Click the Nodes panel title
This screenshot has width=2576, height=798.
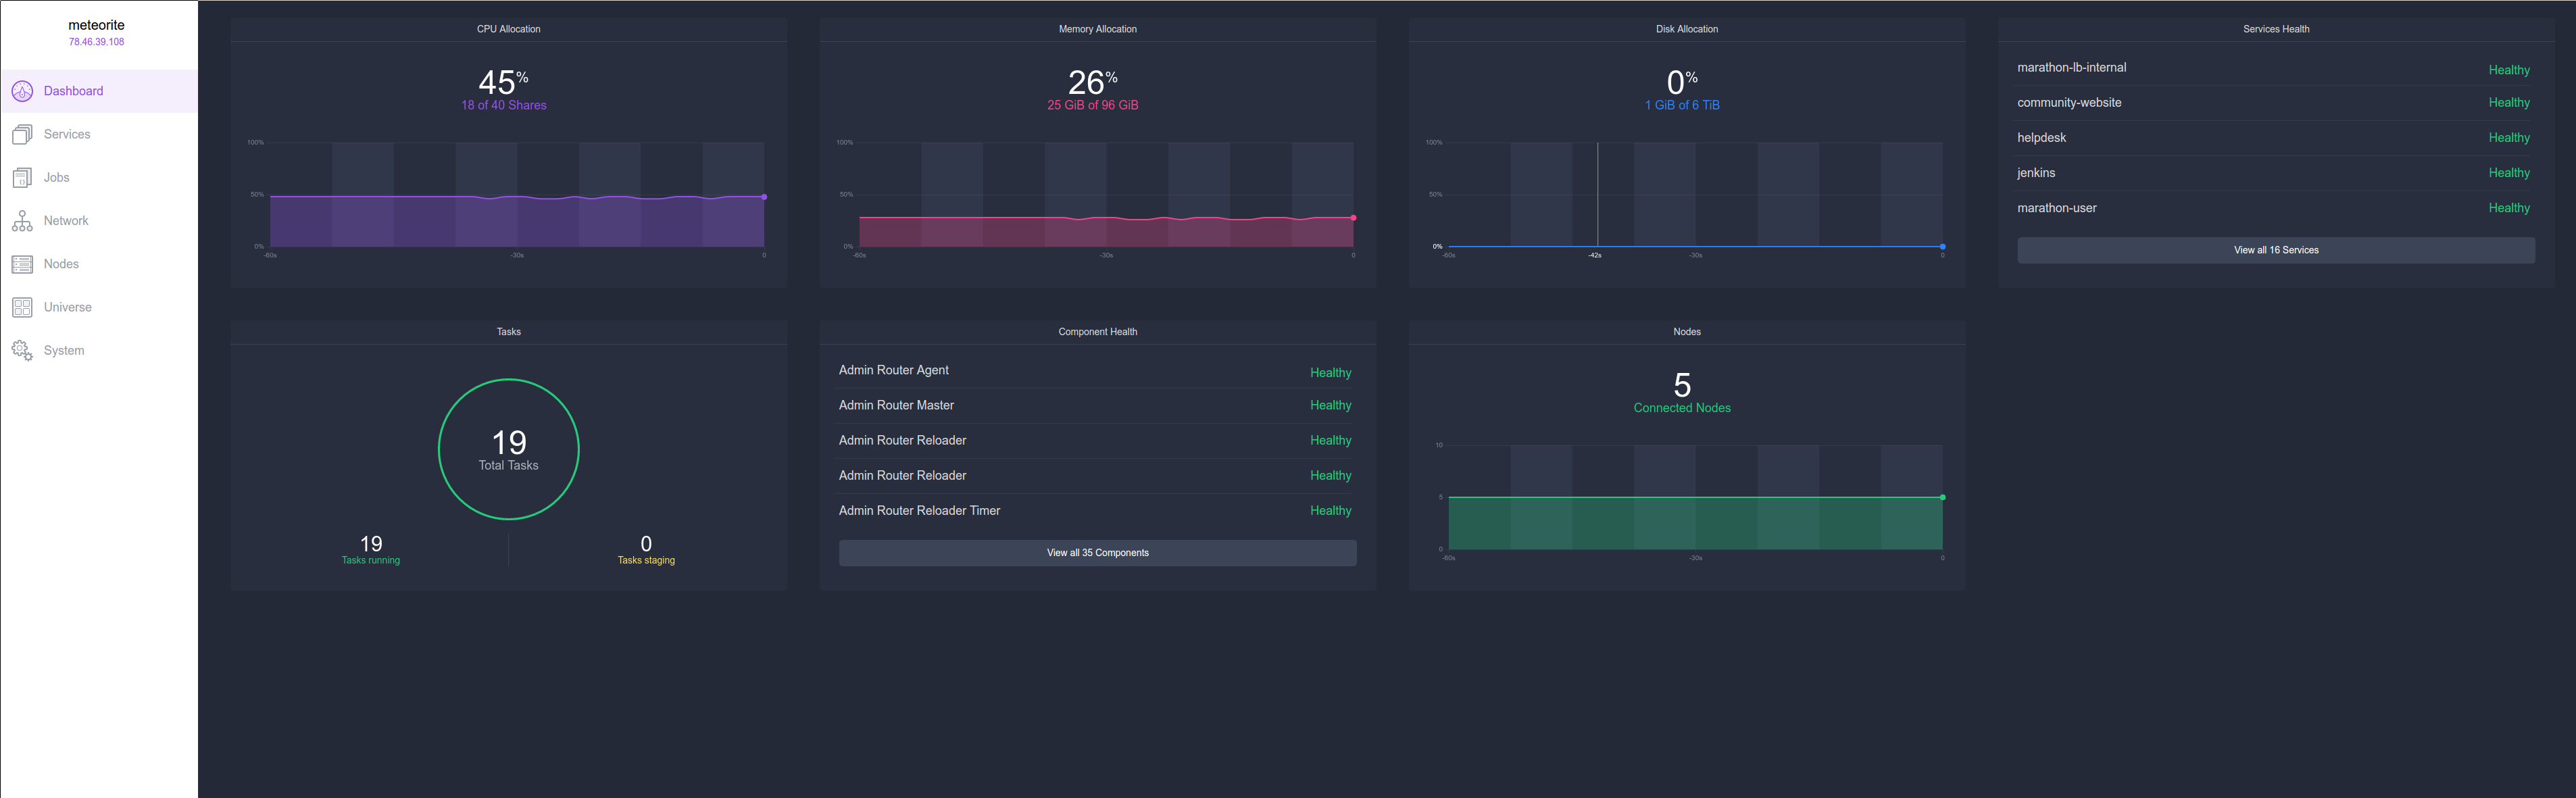point(1686,332)
